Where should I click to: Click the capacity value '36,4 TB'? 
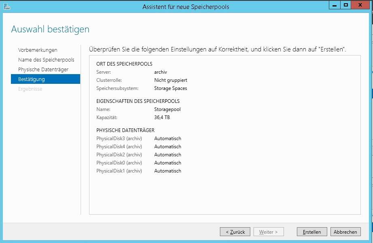click(x=162, y=117)
